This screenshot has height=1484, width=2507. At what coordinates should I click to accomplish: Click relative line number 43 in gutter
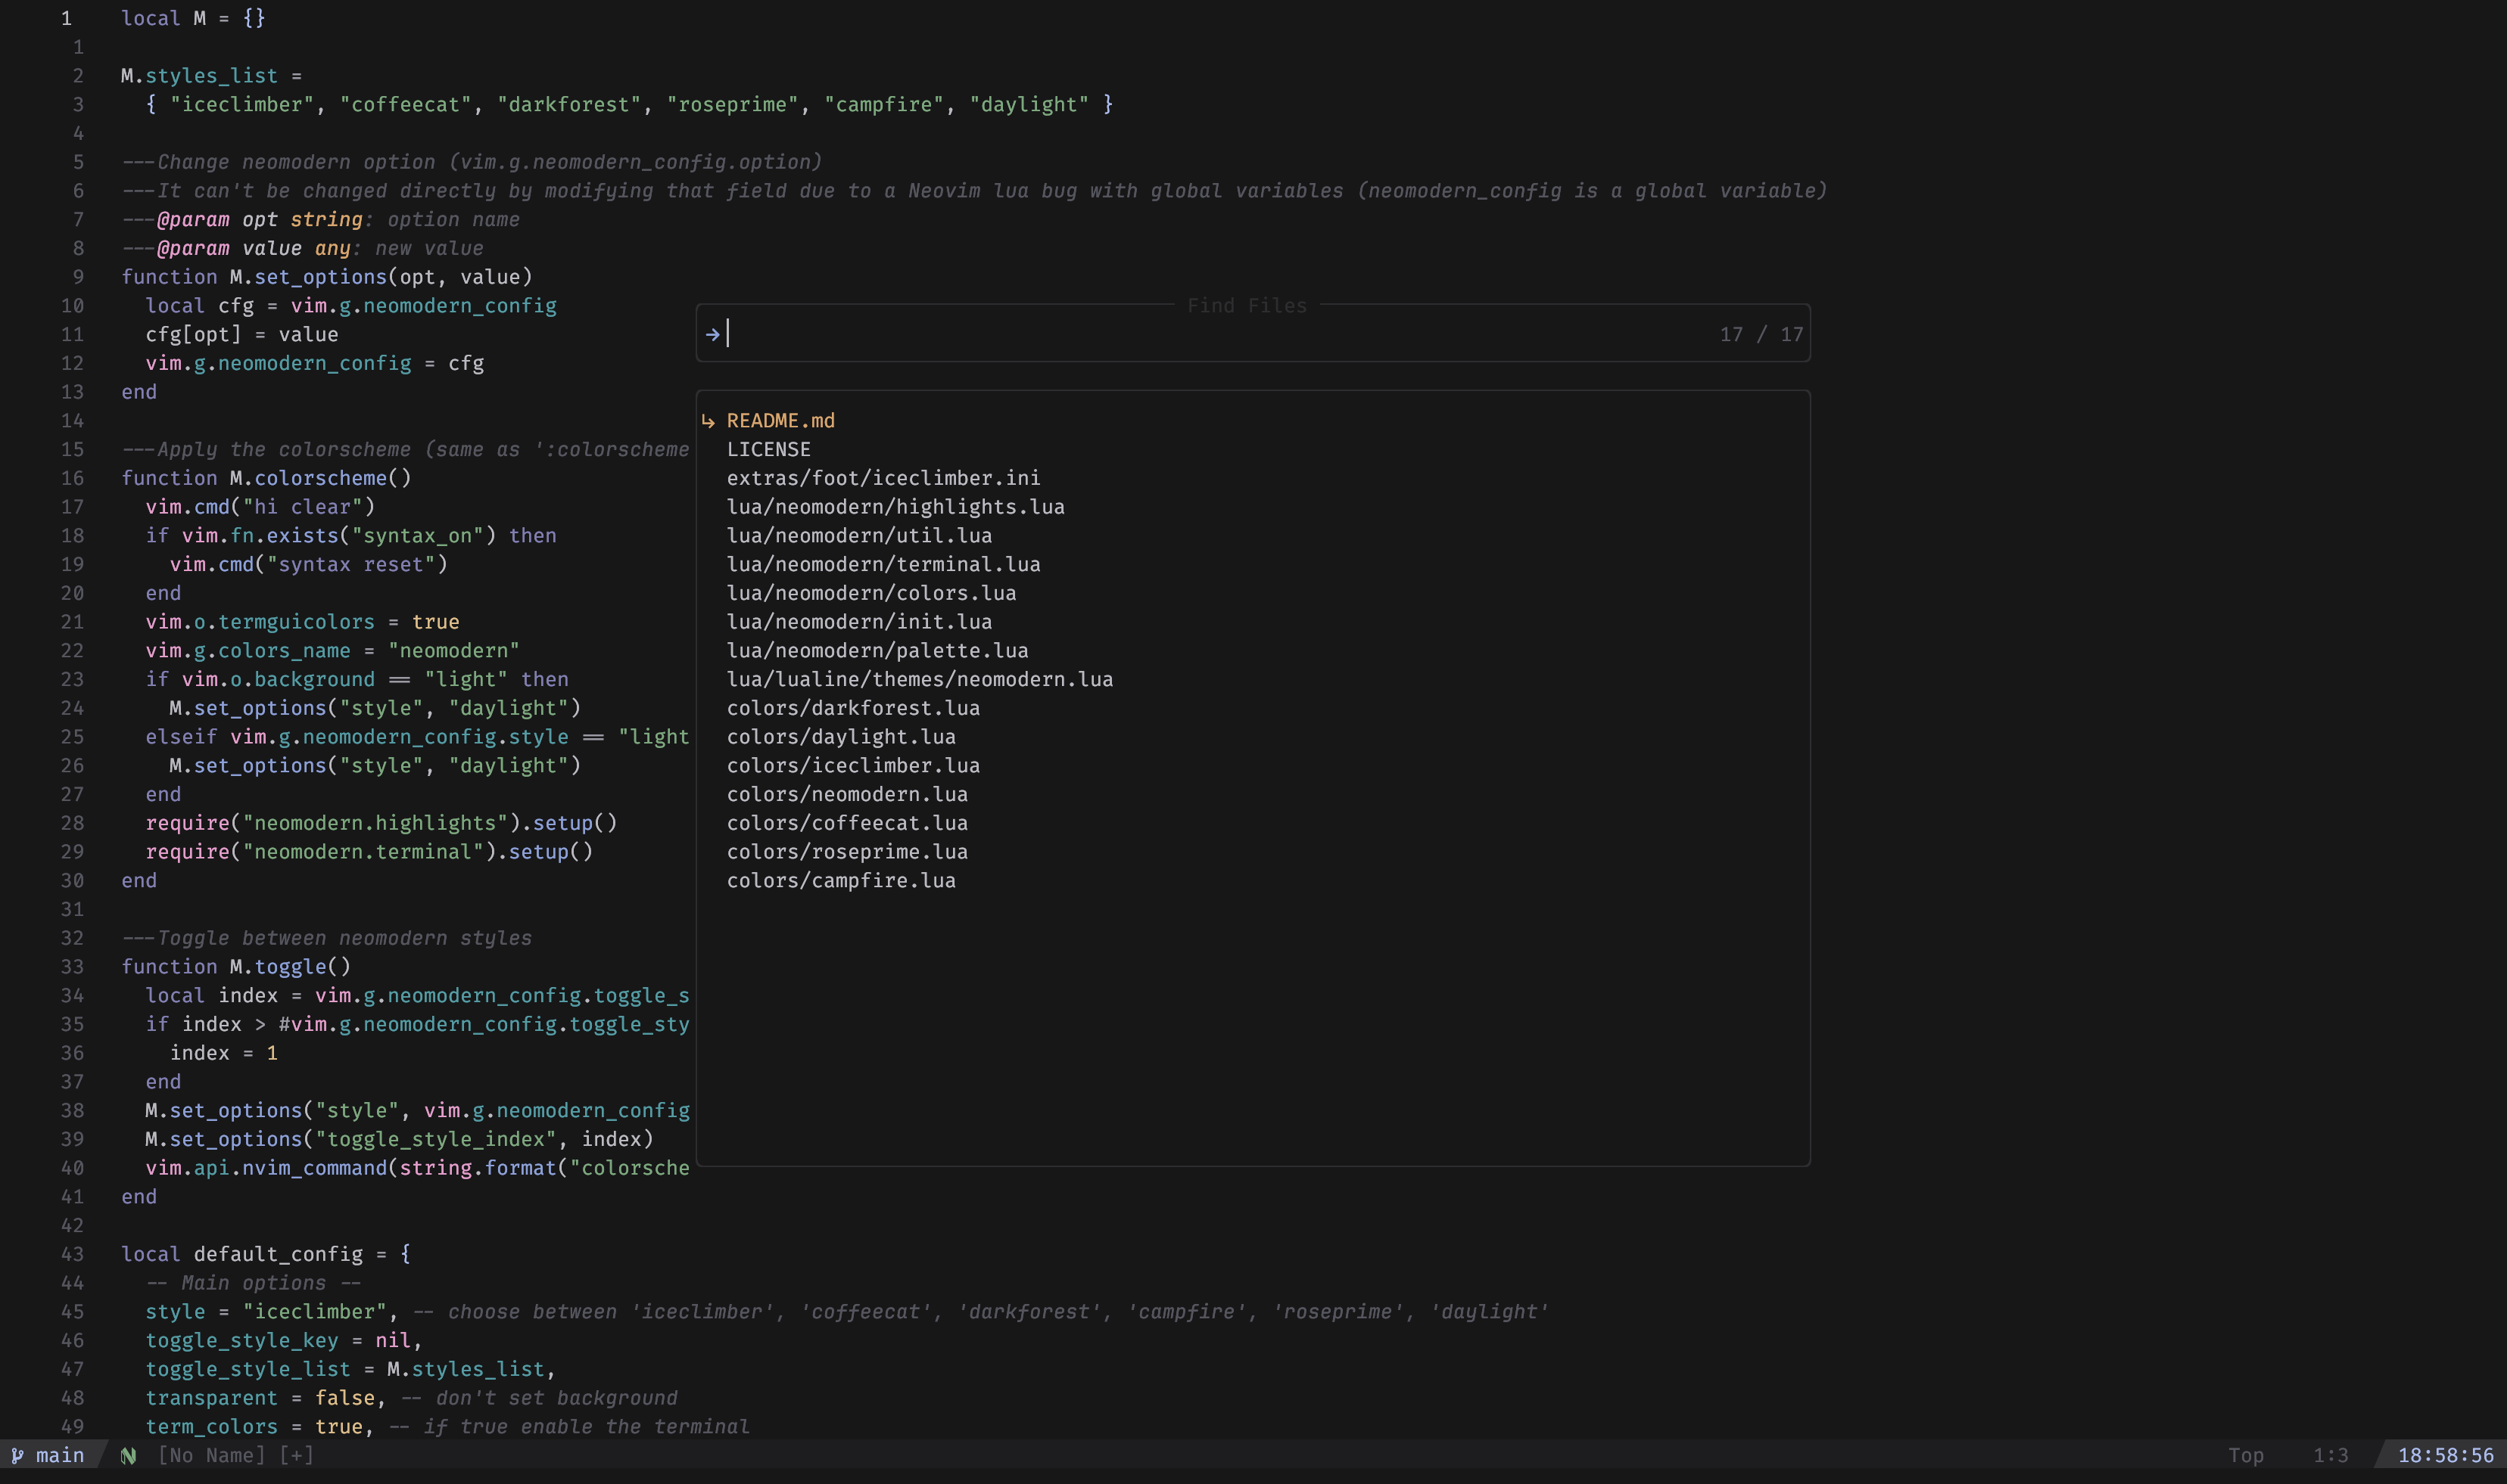coord(72,1254)
